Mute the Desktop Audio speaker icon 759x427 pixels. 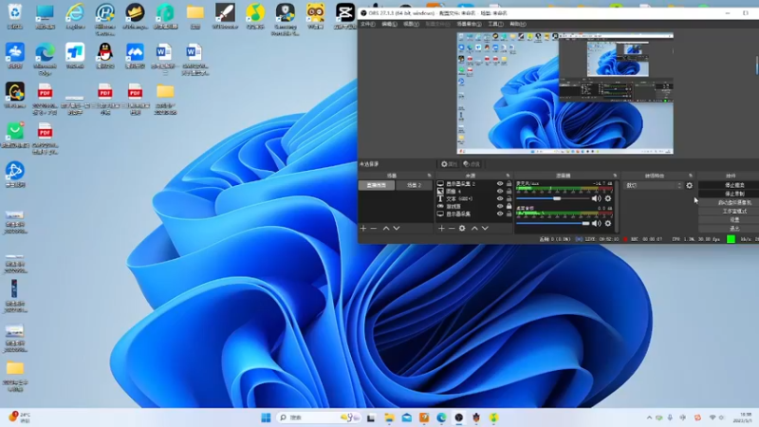click(x=597, y=223)
